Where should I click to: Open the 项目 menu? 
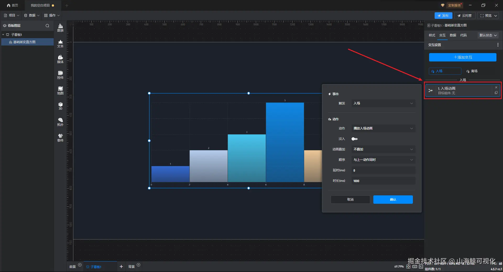click(x=12, y=15)
